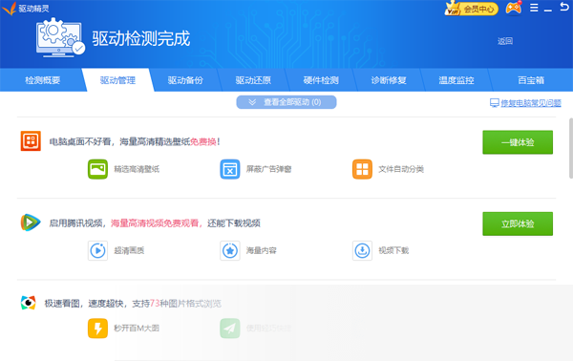Click the 精选高清壁纸 label
This screenshot has height=361, width=573.
click(x=137, y=169)
